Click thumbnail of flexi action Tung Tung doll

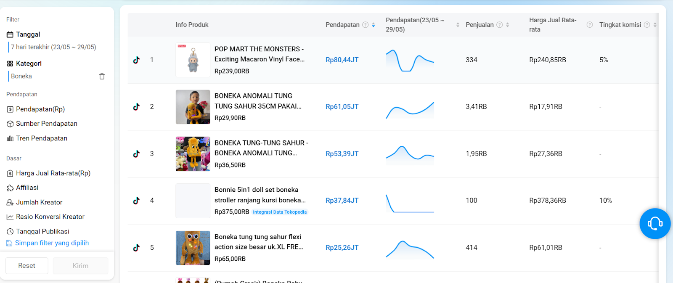coord(193,248)
